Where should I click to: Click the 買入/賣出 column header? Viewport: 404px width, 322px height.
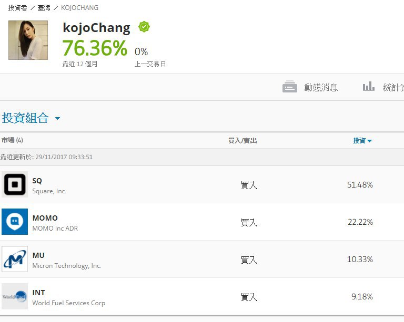[x=243, y=140]
